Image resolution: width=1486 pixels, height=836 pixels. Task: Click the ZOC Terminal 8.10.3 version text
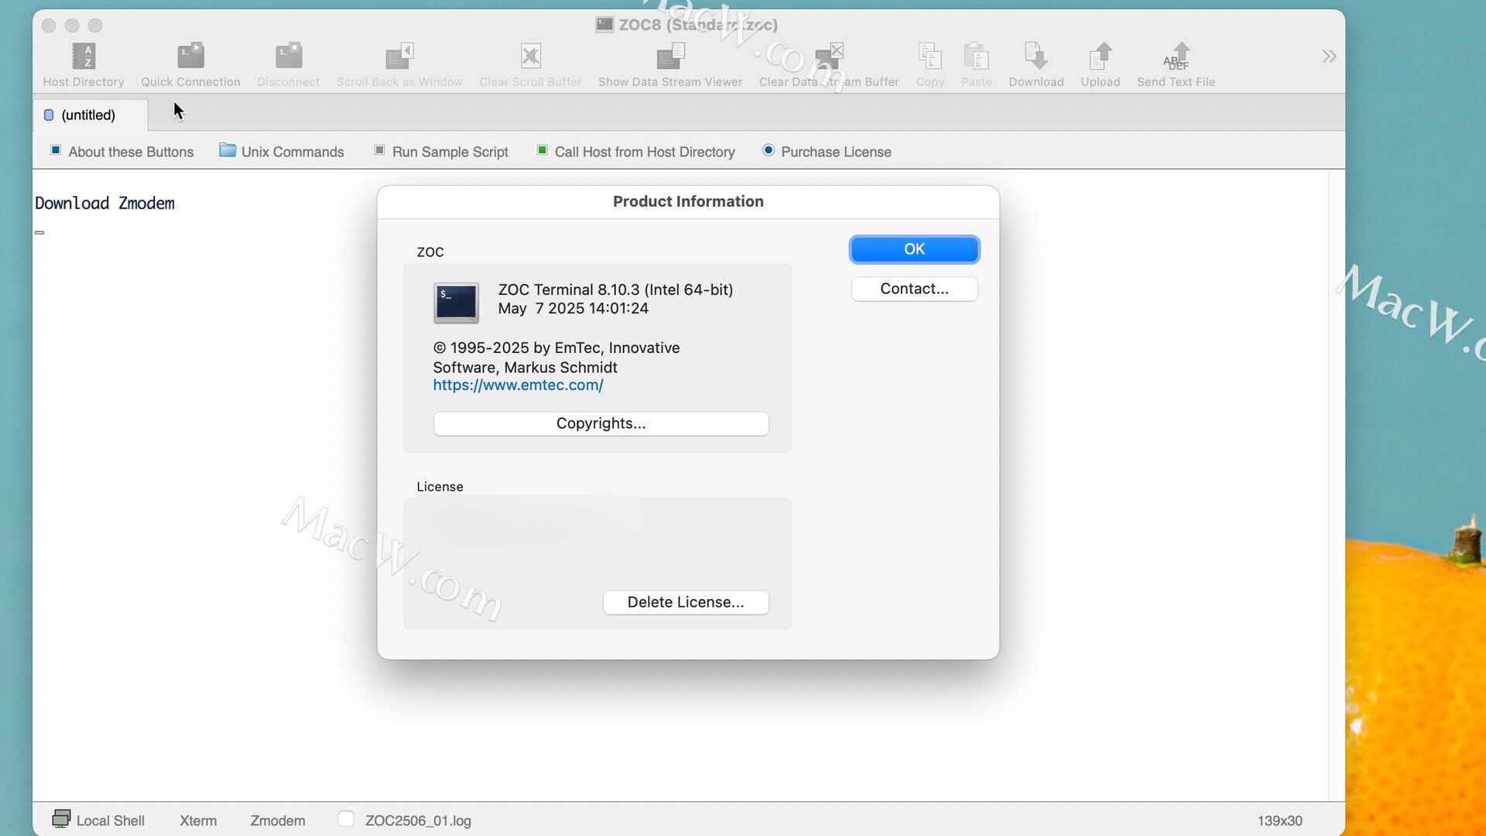click(x=615, y=290)
